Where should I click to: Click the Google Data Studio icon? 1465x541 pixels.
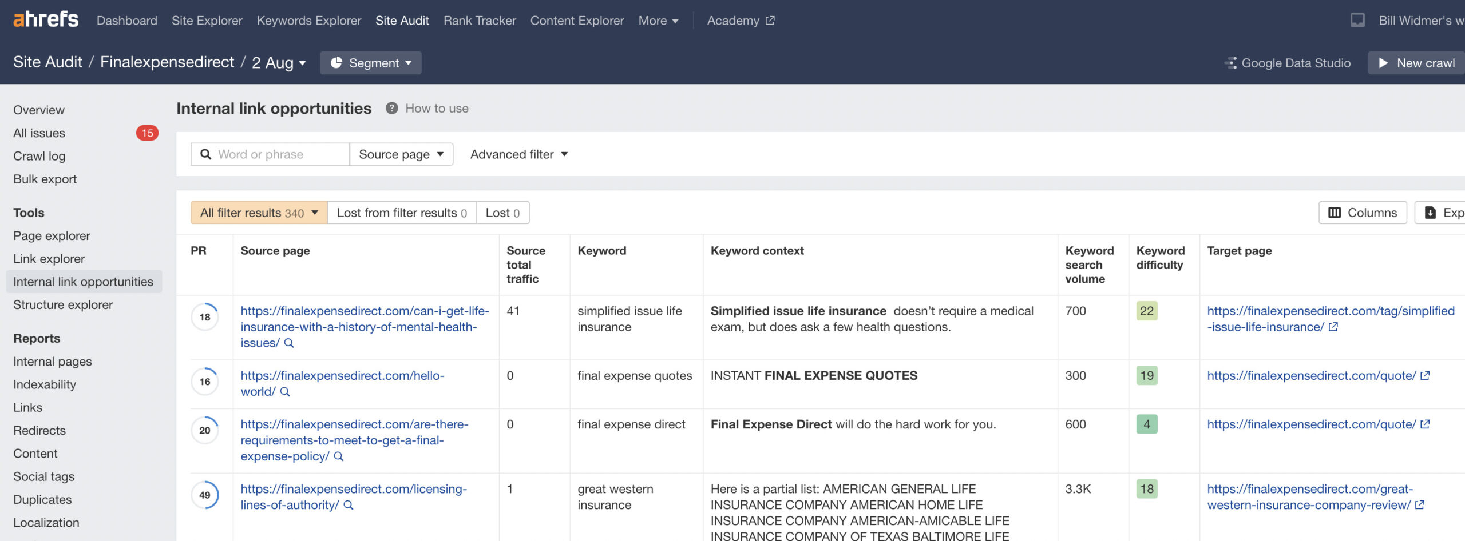1229,63
